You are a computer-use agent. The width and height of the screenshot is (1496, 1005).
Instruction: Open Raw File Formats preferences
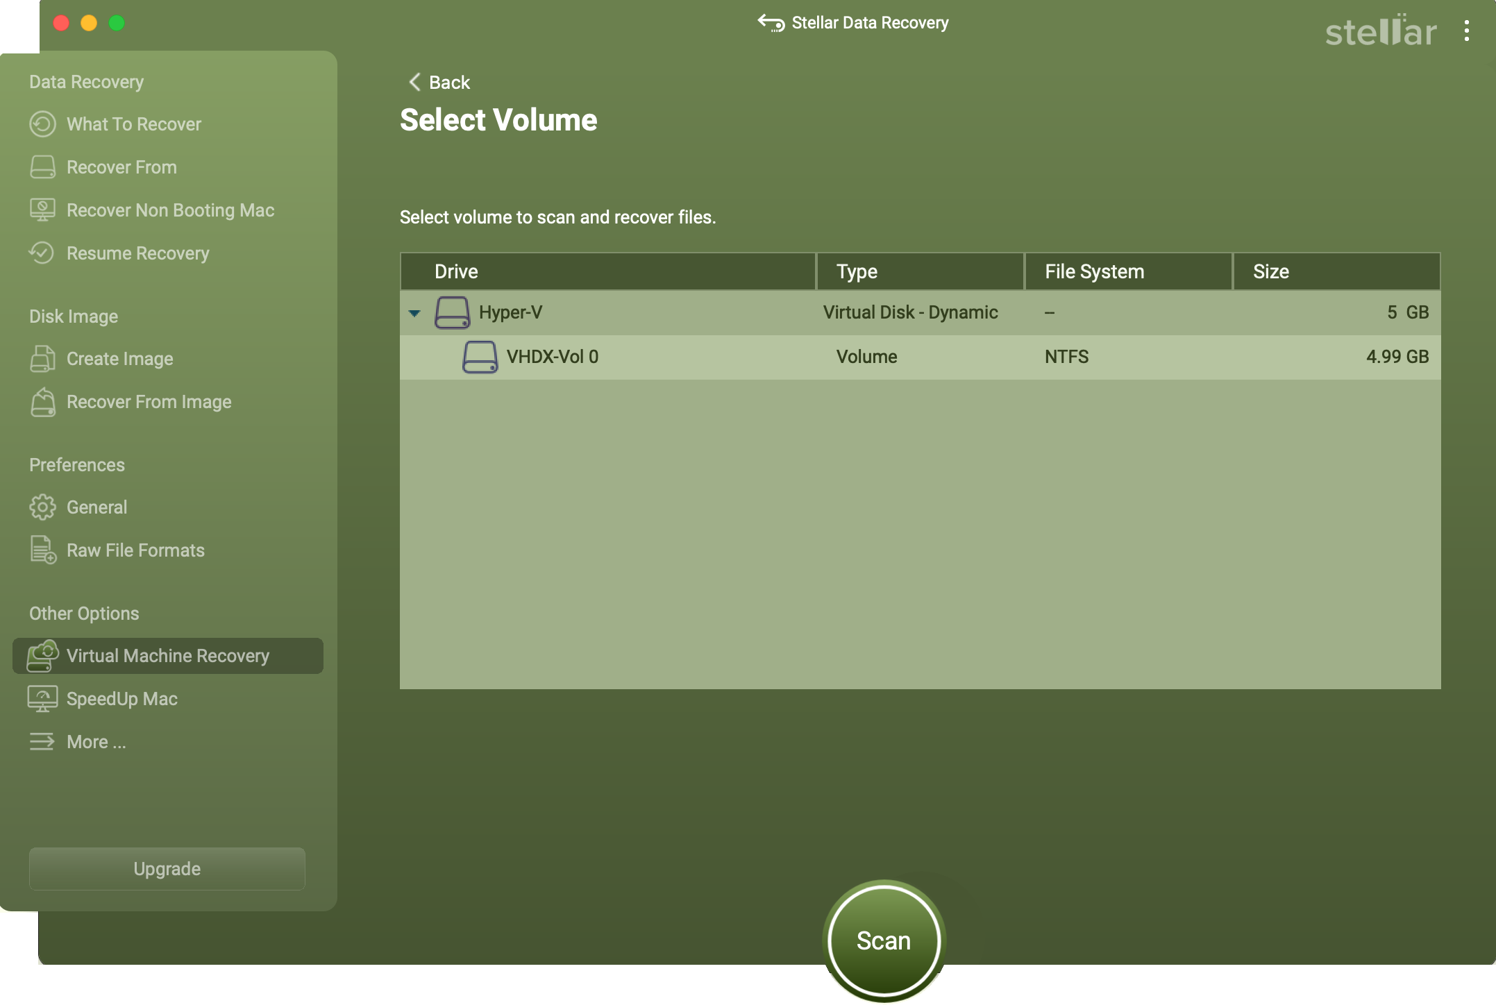(135, 550)
